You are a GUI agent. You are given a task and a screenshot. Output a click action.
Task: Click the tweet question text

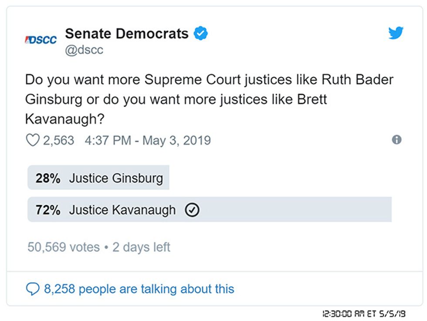click(209, 99)
